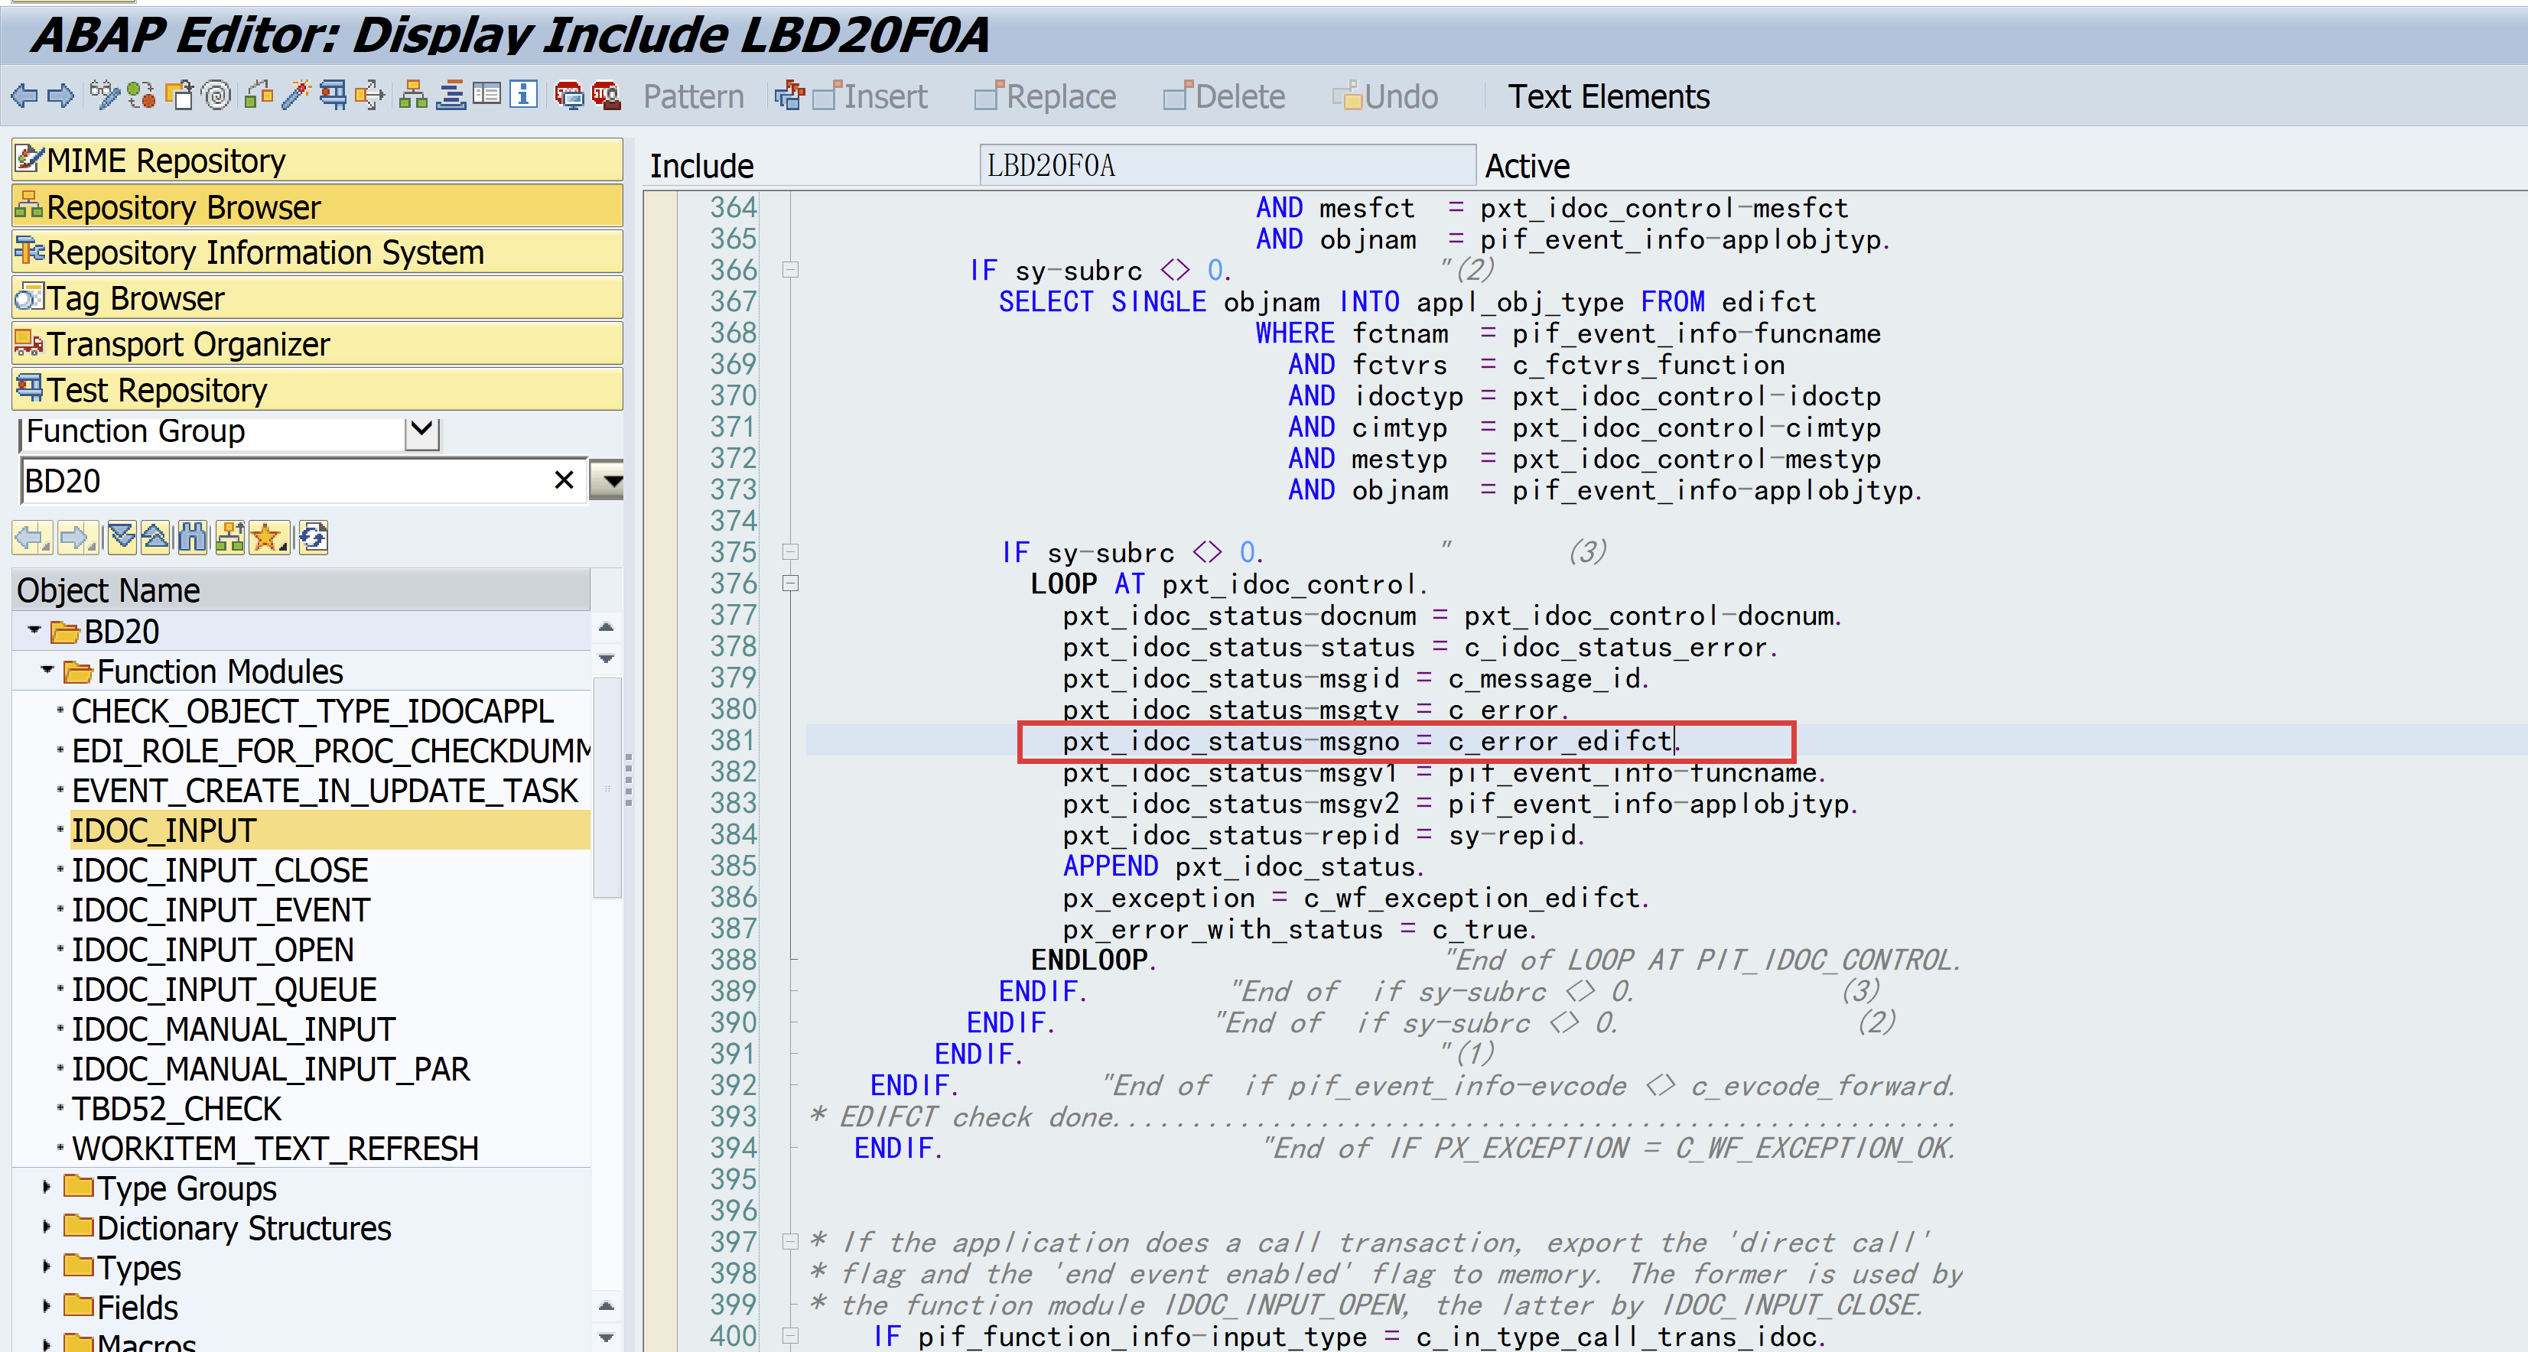Click the Pattern button
The image size is (2528, 1352).
tap(693, 96)
